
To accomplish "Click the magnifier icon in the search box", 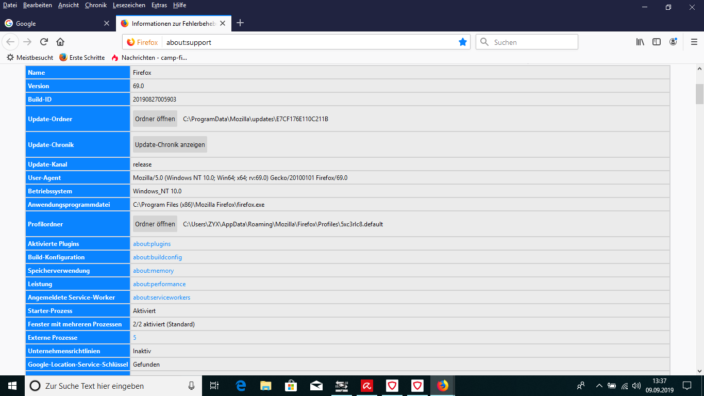I will coord(484,42).
